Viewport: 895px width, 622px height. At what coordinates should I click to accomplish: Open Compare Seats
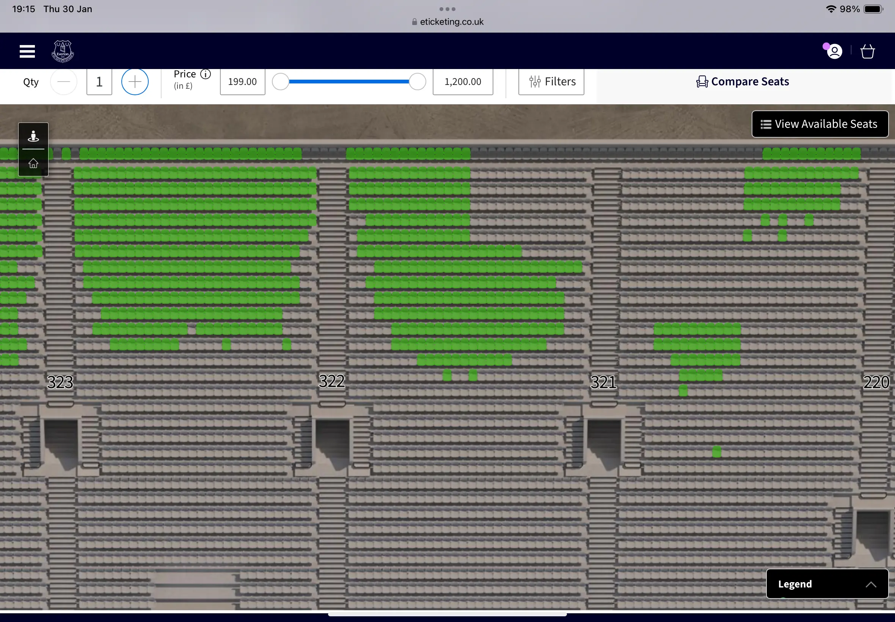pyautogui.click(x=742, y=82)
